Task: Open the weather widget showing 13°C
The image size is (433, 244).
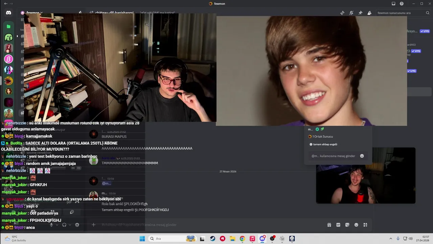Action: tap(15, 239)
